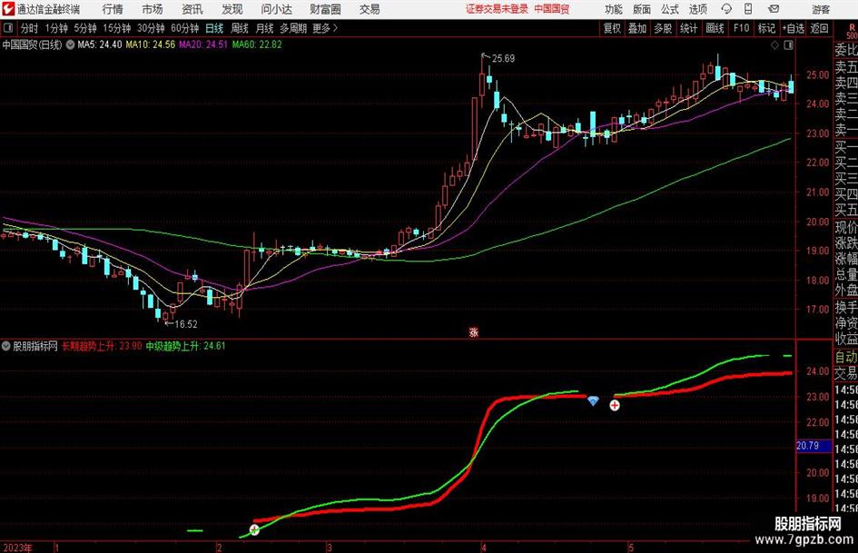This screenshot has width=858, height=553.
Task: Click the 返回 back button
Action: click(819, 28)
